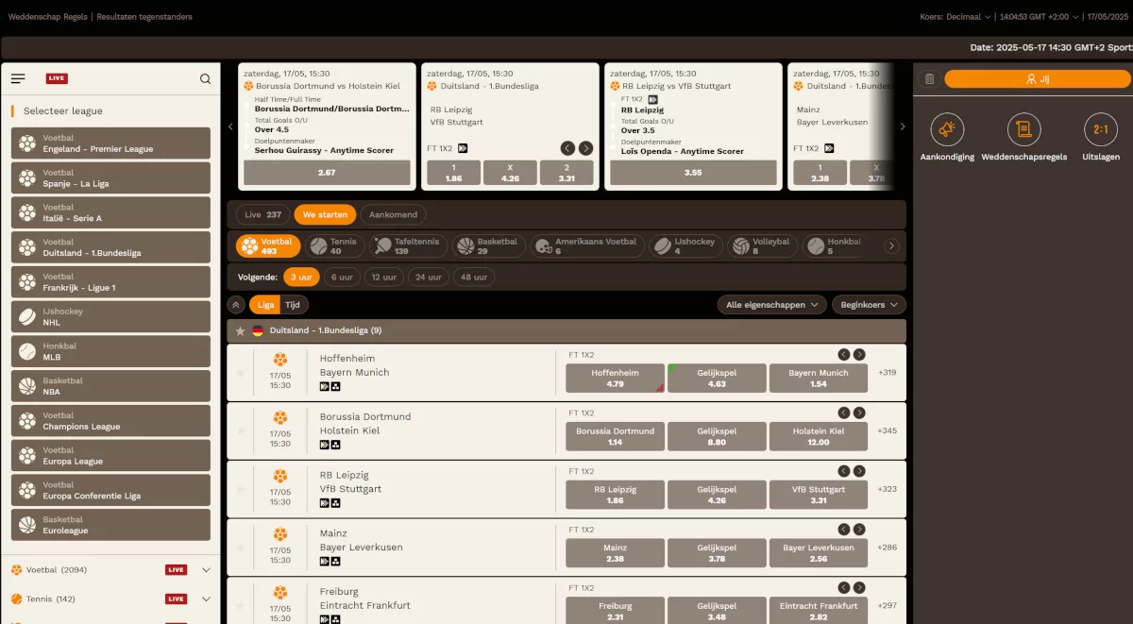Viewport: 1133px width, 624px height.
Task: Set time filter to 12 uur
Action: pos(384,278)
